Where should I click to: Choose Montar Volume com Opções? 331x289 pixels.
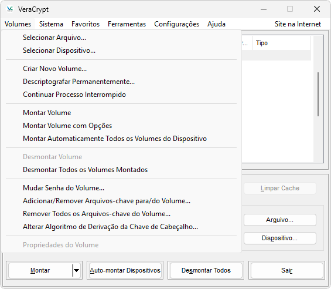(x=121, y=126)
